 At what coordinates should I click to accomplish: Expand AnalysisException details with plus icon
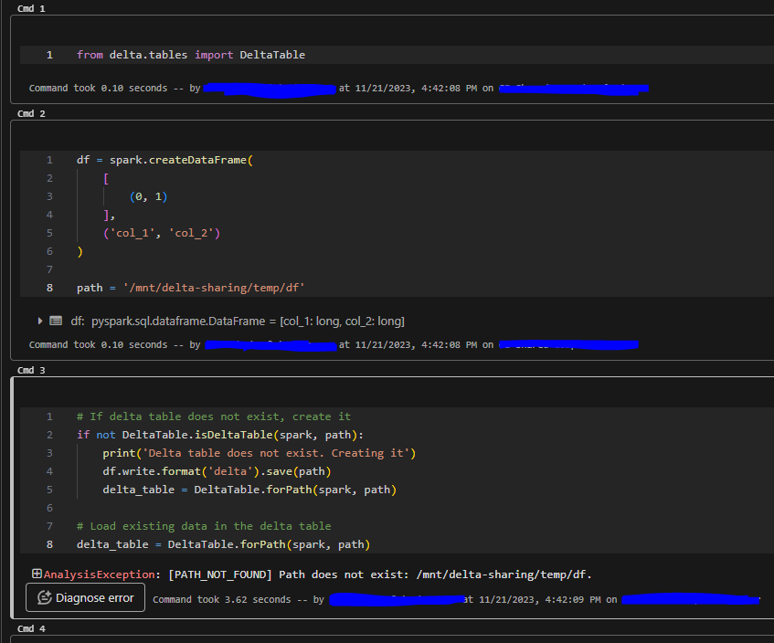click(37, 574)
